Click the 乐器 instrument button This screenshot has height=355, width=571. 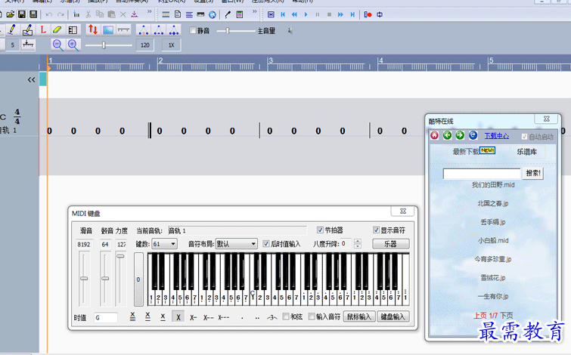pyautogui.click(x=391, y=244)
